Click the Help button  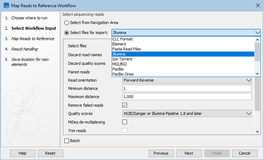click(22, 153)
